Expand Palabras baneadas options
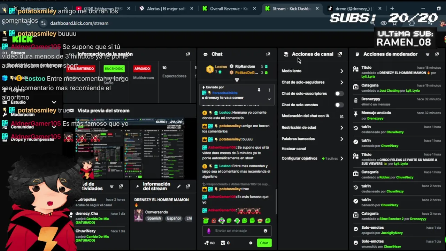The width and height of the screenshot is (446, 251). click(341, 139)
